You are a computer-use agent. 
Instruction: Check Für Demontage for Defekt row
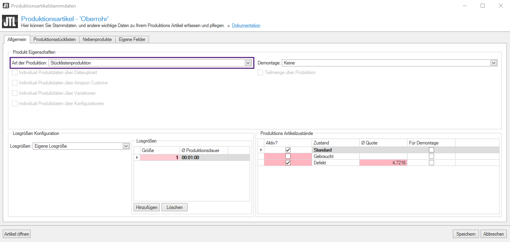(x=431, y=163)
